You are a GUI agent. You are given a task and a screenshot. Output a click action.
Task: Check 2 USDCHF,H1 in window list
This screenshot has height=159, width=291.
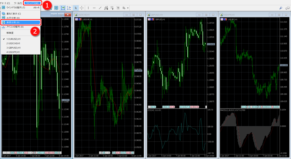(13, 43)
